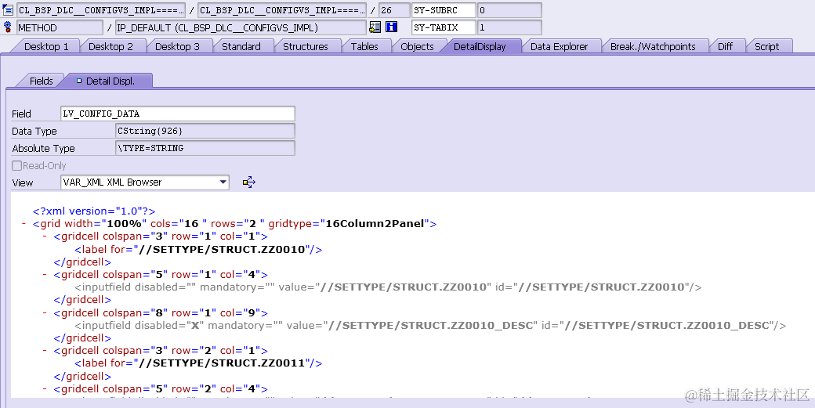Click the METHOD event type field
Viewport: 815px width, 408px height.
60,27
